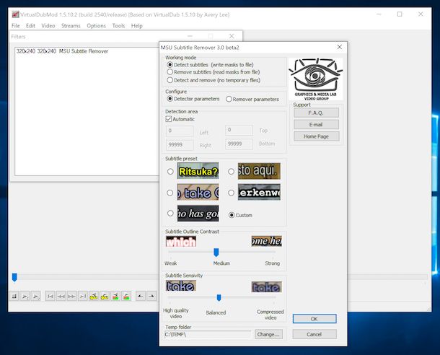Click the Play output preview icon
Screen dimensions: 440x355
[x=35, y=296]
